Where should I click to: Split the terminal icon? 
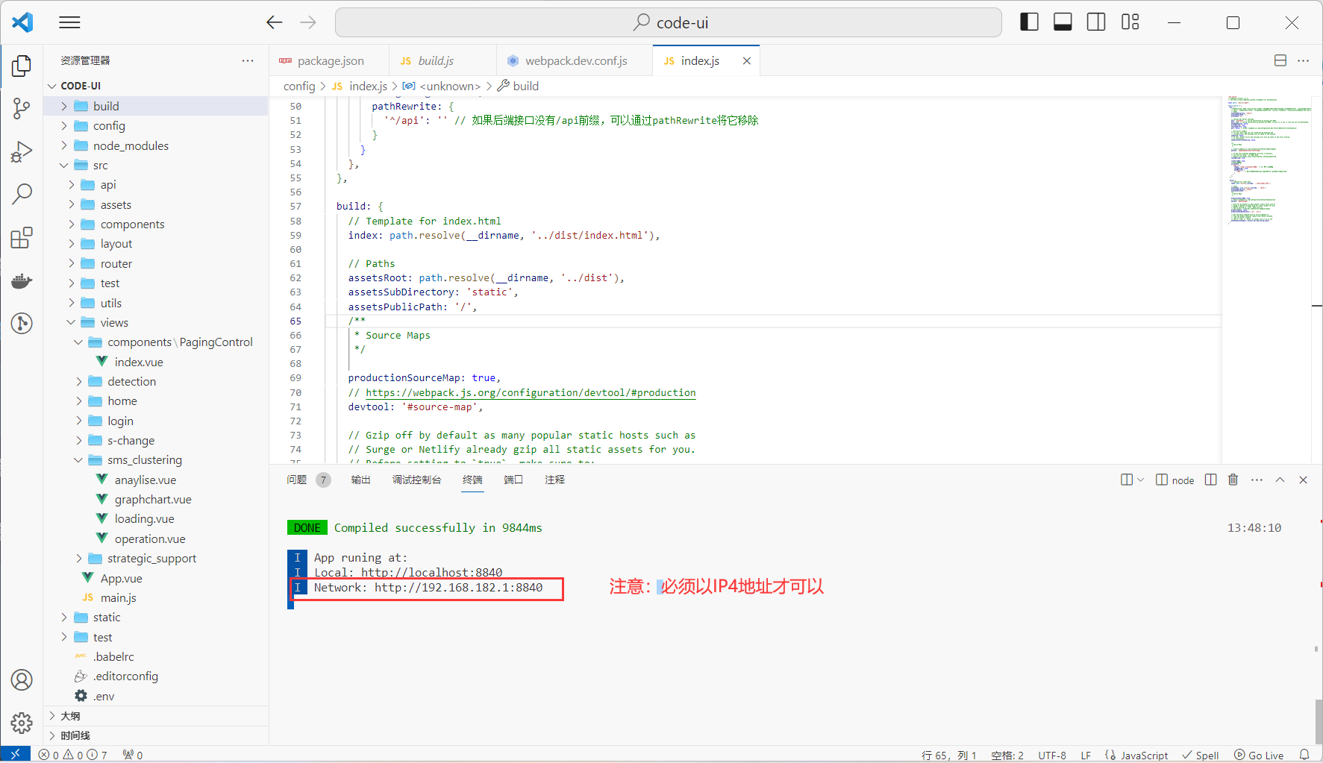[x=1211, y=480]
